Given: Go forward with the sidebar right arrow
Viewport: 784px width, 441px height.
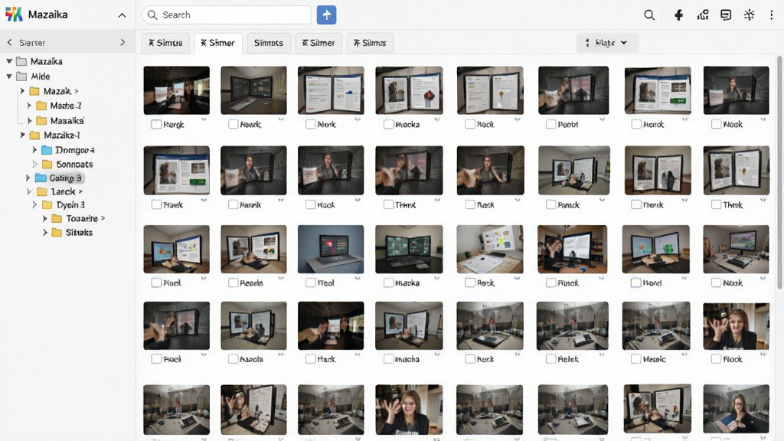Looking at the screenshot, I should coord(122,43).
